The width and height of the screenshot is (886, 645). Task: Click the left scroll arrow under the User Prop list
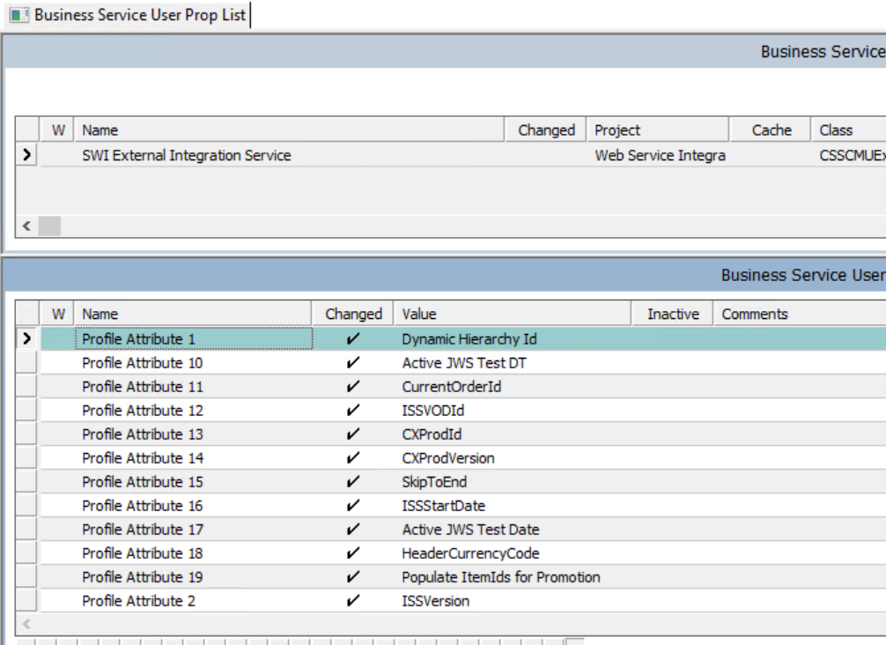coord(26,624)
